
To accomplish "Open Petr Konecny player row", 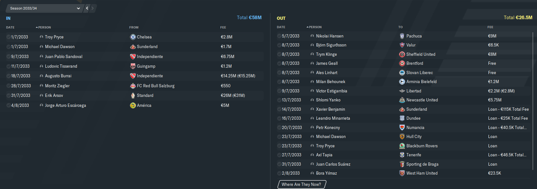I will 403,127.
